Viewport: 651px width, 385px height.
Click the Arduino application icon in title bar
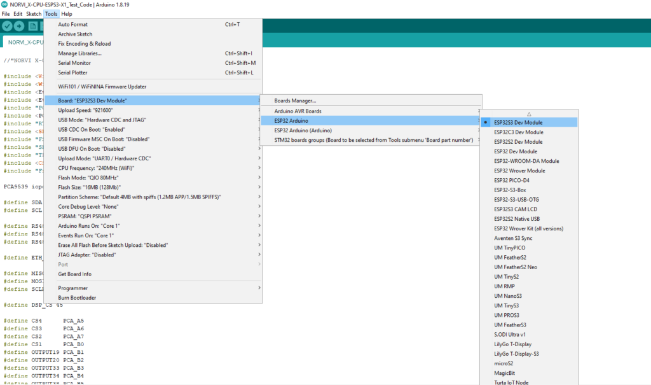(4, 4)
